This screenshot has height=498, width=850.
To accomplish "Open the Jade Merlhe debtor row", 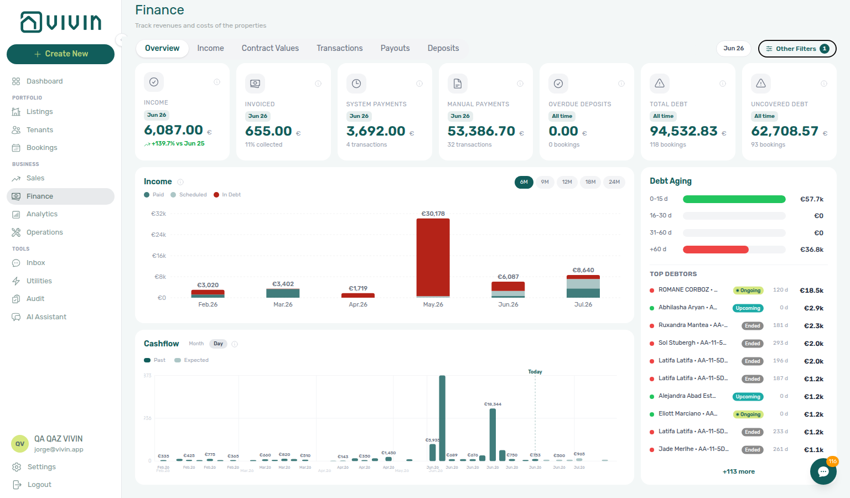I will 737,449.
